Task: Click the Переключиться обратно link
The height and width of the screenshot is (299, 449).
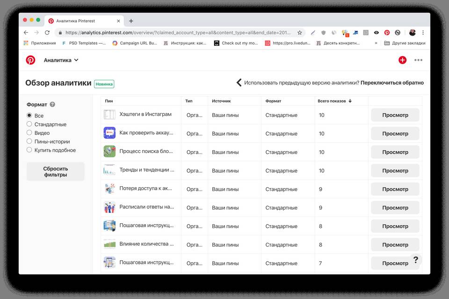Action: click(392, 83)
